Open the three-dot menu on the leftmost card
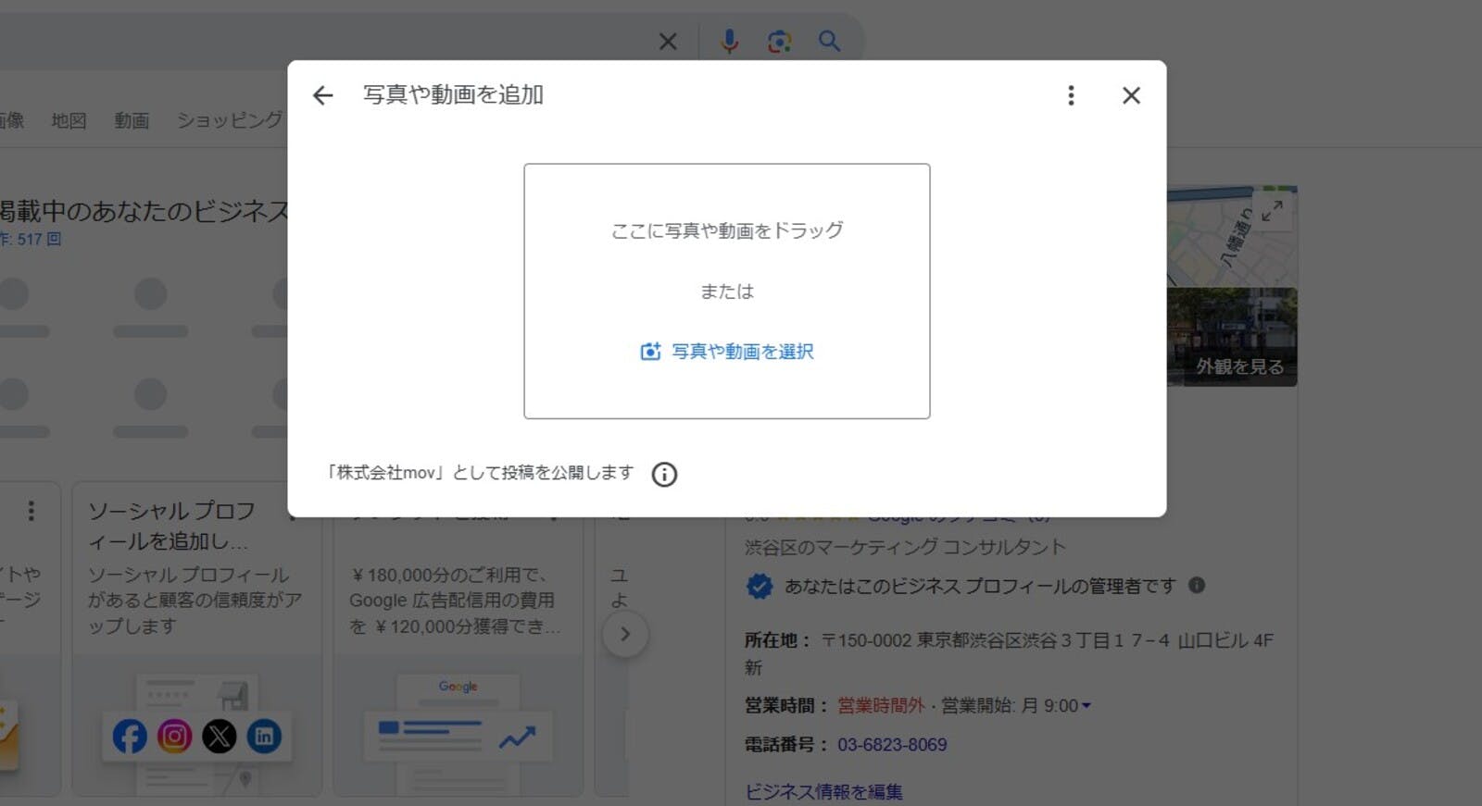Viewport: 1482px width, 806px height. [31, 511]
